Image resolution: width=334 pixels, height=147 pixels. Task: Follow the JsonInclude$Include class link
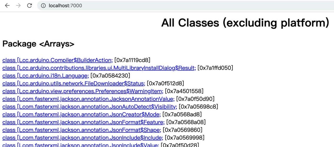coord(83,138)
